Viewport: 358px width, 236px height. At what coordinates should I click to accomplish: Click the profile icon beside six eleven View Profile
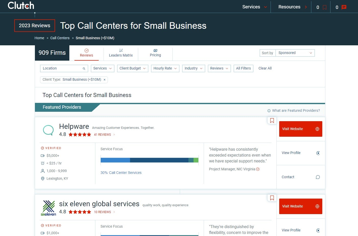(318, 230)
